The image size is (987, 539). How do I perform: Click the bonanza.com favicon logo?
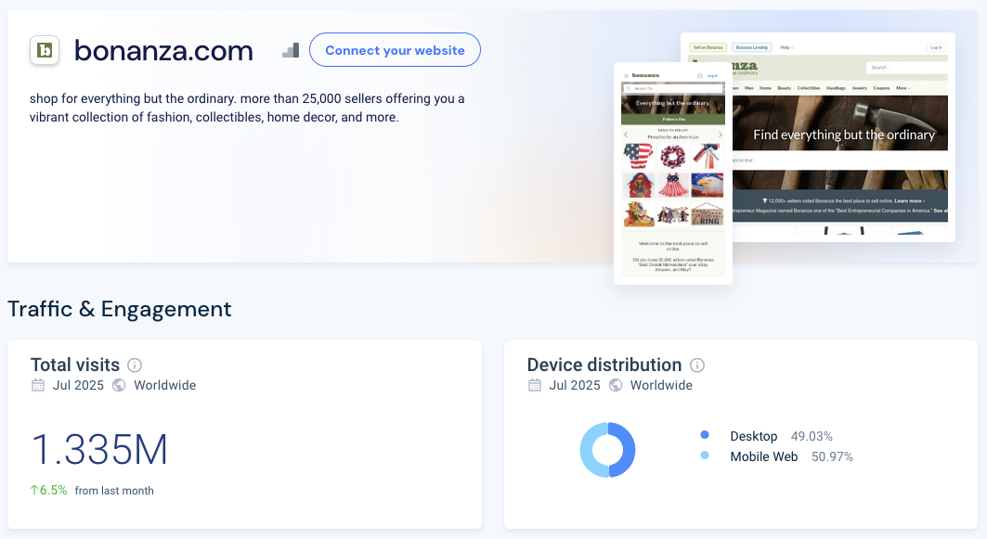pos(45,50)
